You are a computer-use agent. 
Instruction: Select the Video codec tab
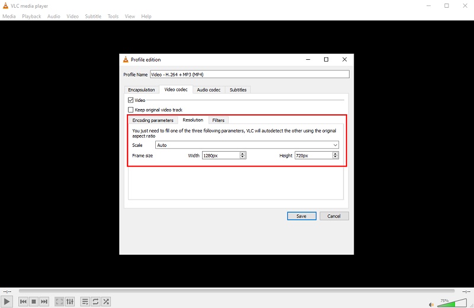pyautogui.click(x=176, y=89)
